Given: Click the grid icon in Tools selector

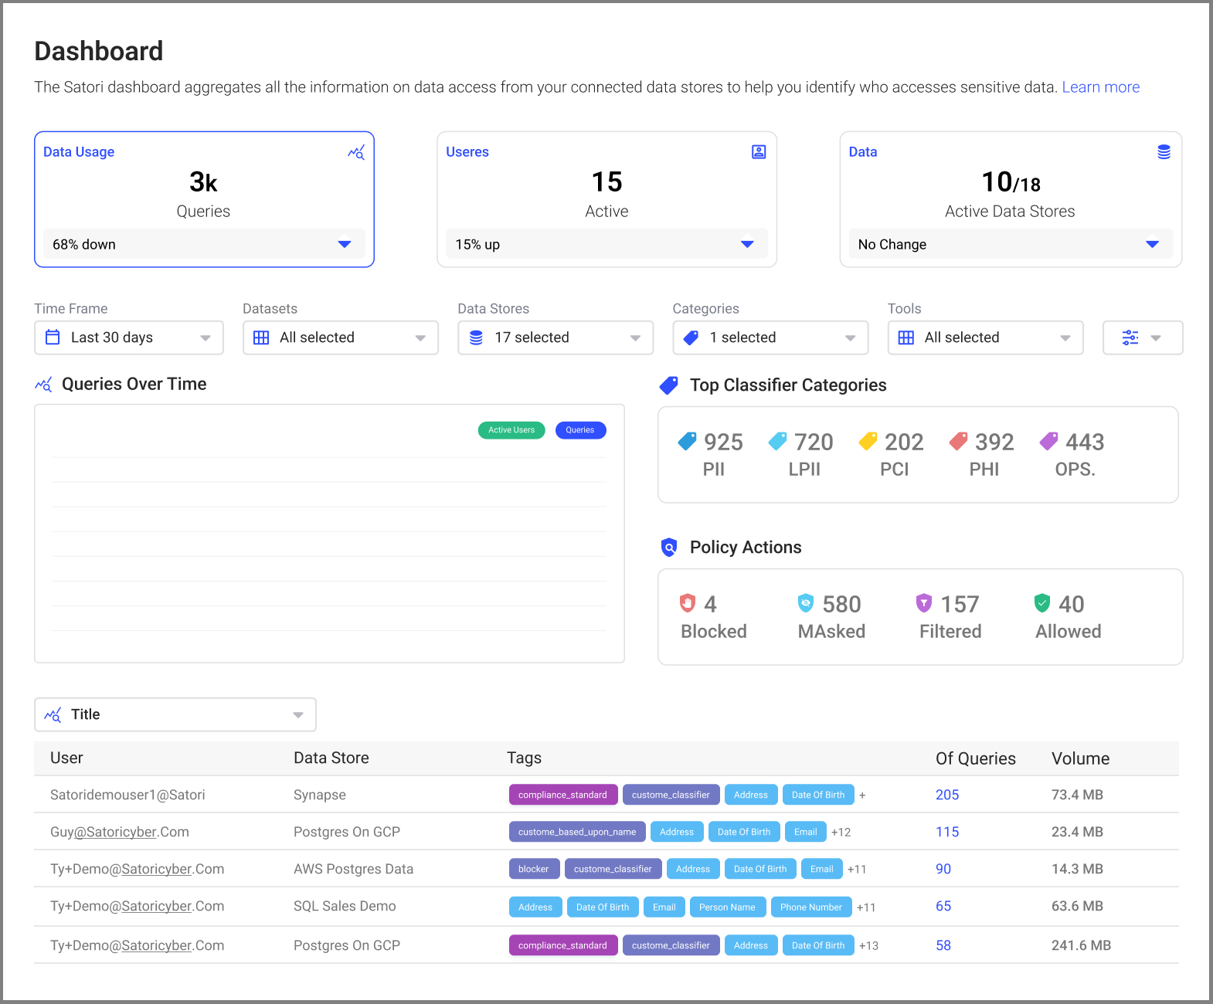Looking at the screenshot, I should point(906,337).
